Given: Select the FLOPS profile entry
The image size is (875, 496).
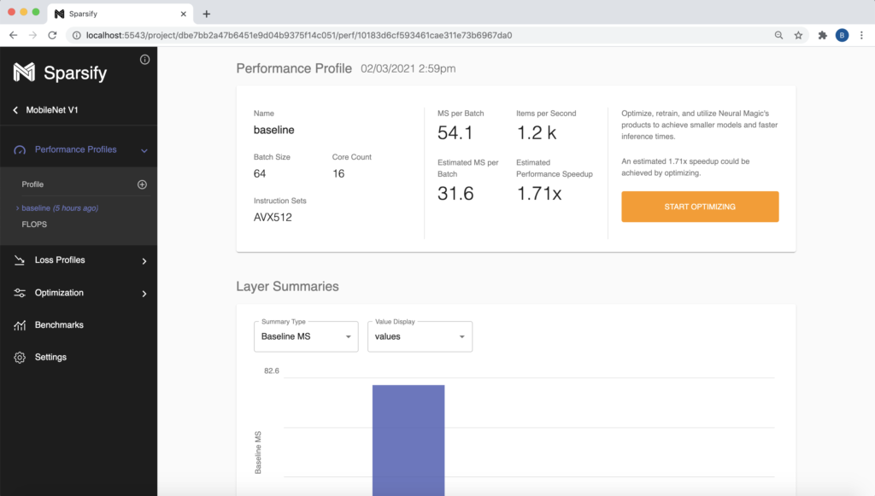Looking at the screenshot, I should pos(34,224).
